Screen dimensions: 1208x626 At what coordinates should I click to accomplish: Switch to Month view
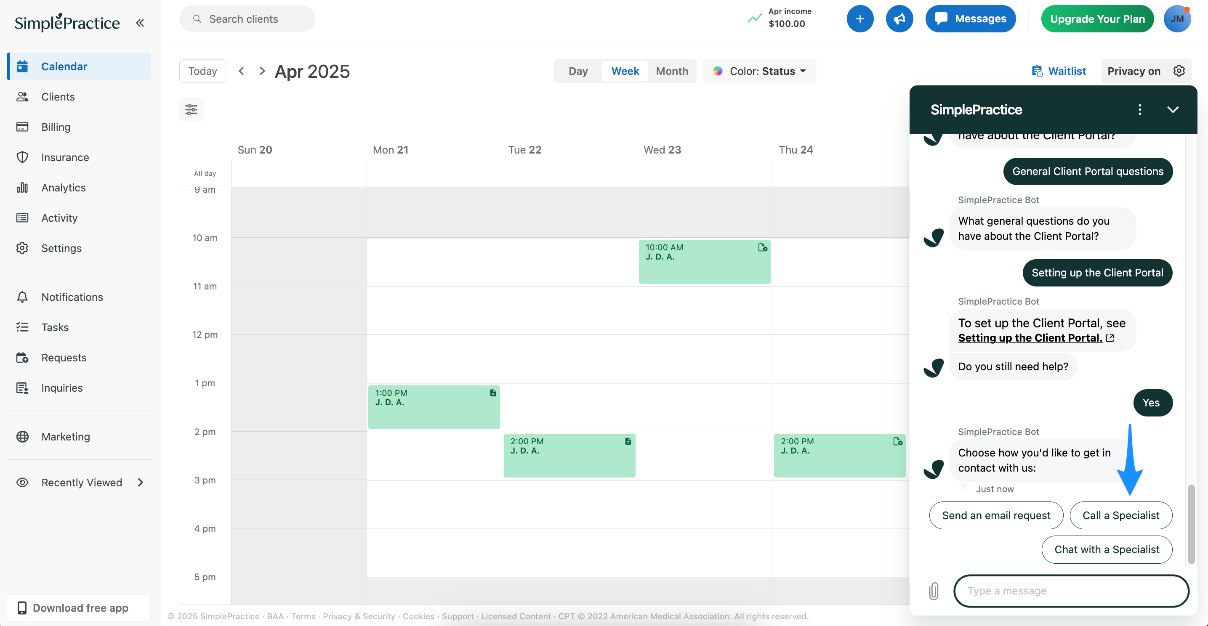672,71
